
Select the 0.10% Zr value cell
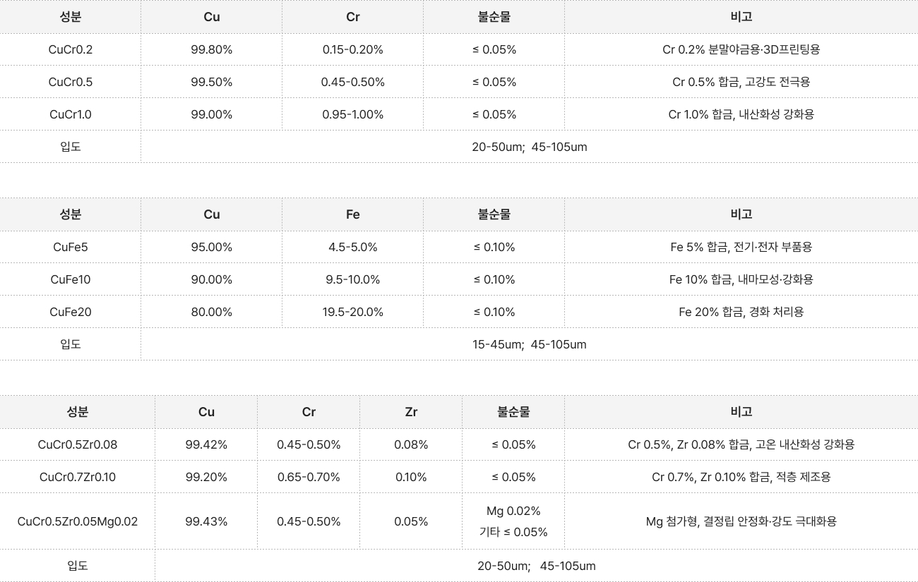(411, 477)
